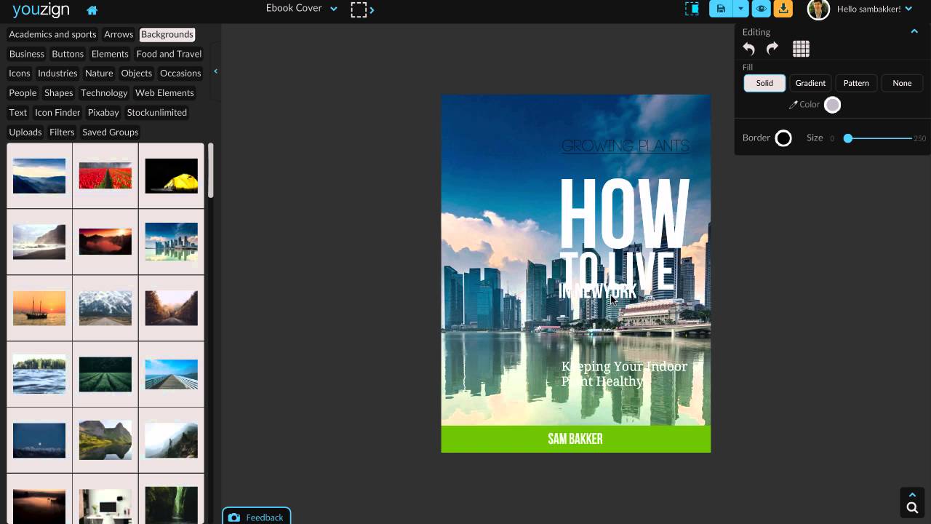Go to the youzign home icon

click(92, 10)
